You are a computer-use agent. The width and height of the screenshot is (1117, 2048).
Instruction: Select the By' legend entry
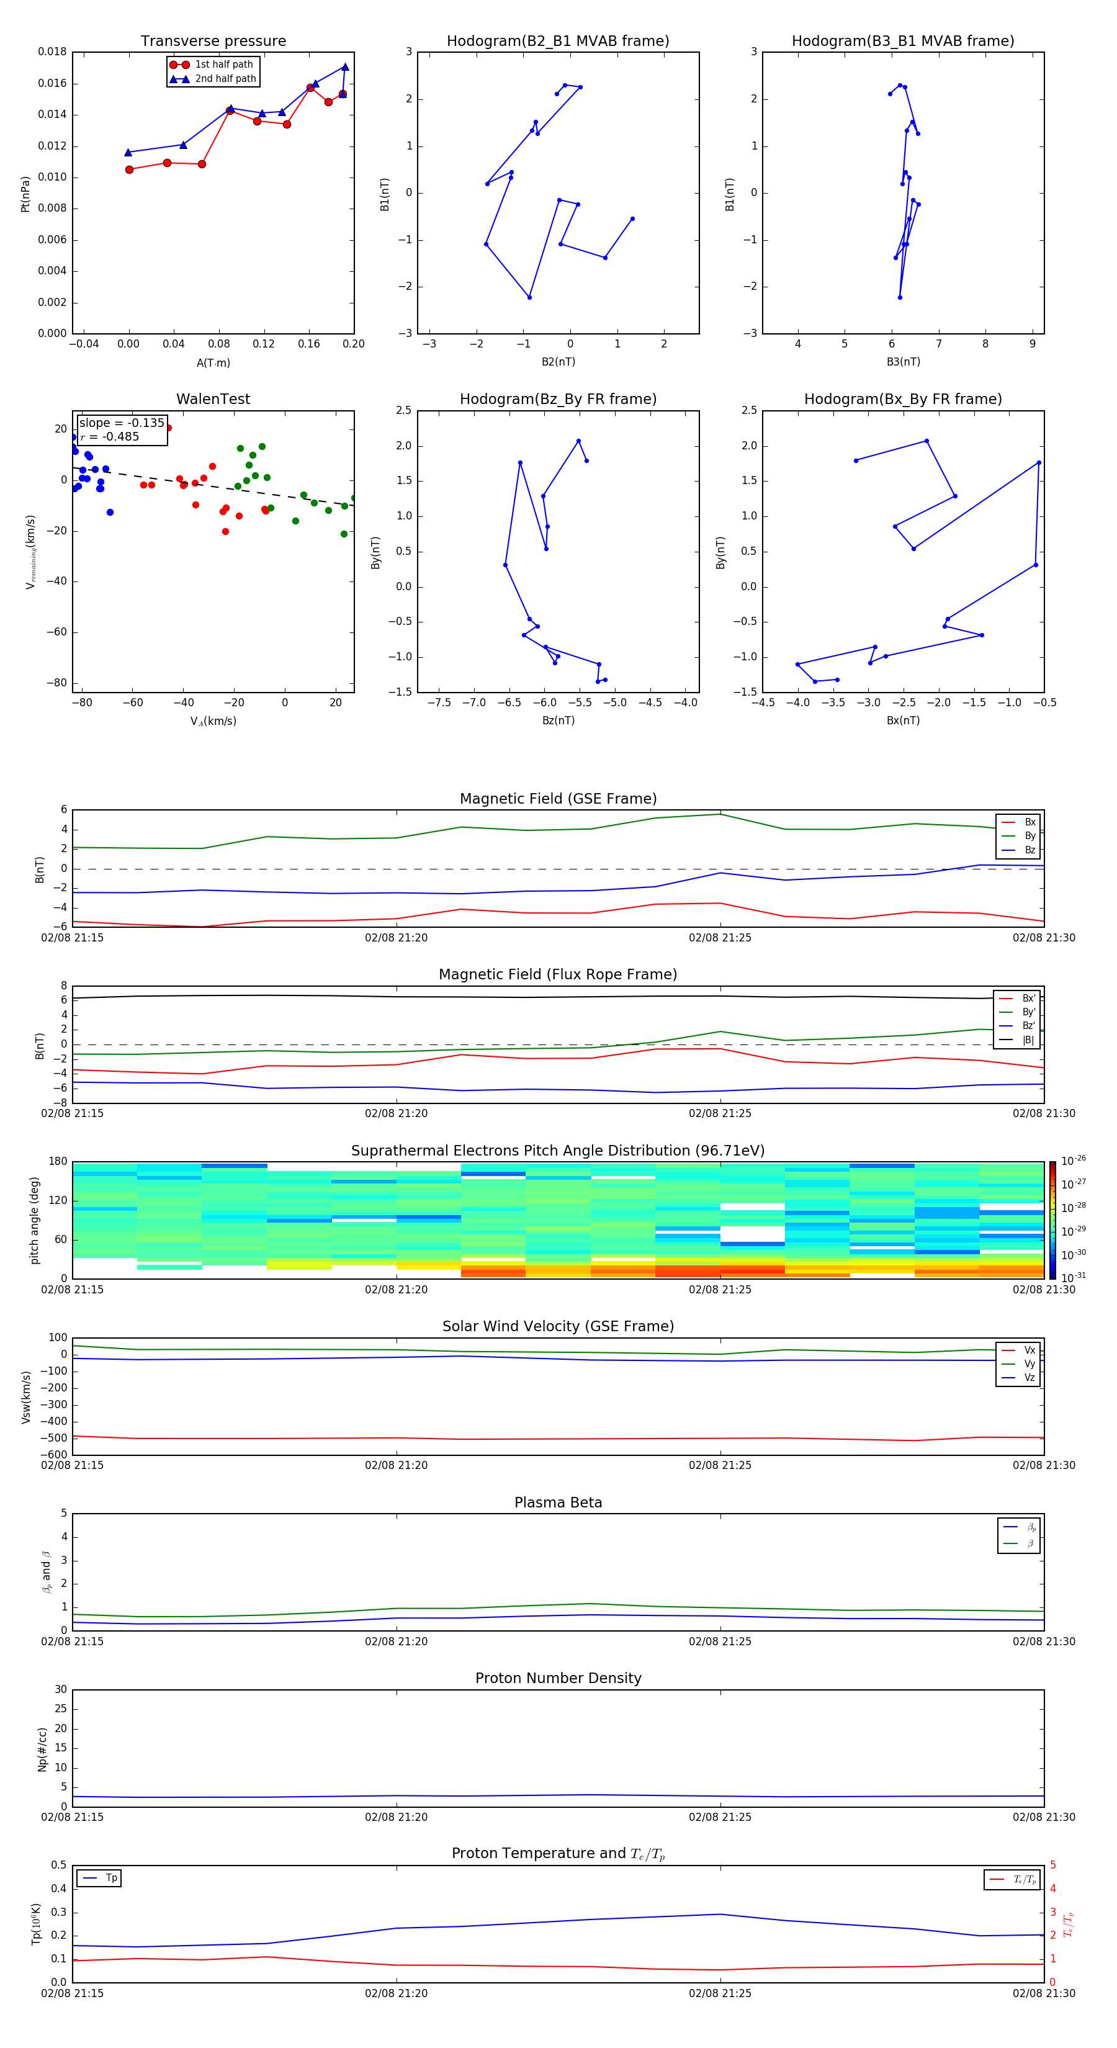1018,1012
